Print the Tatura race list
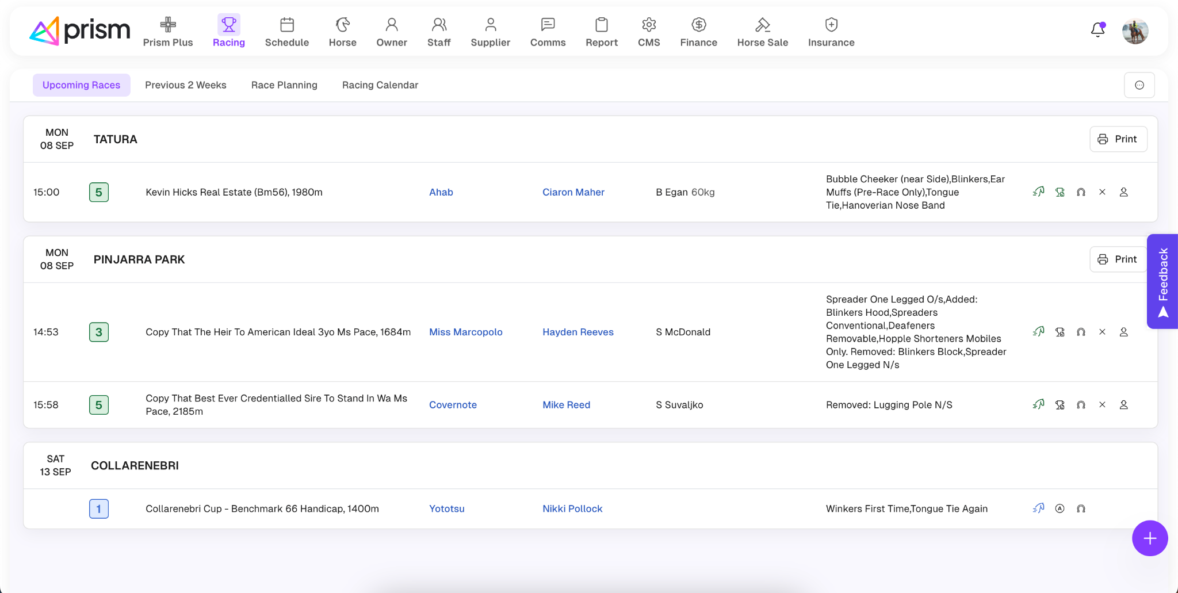Viewport: 1178px width, 593px height. [x=1118, y=139]
